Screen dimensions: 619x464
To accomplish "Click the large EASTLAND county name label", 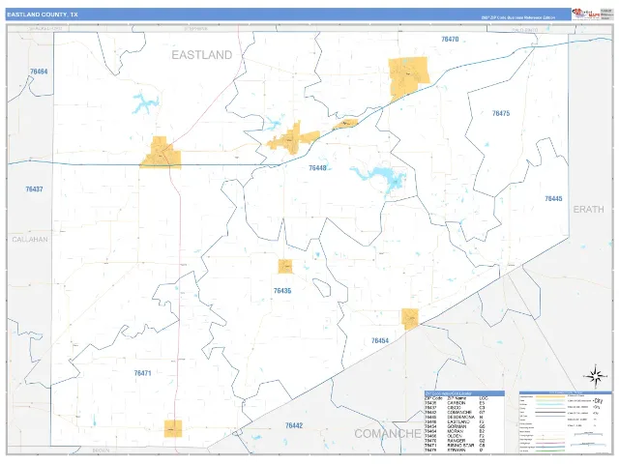I will pos(202,55).
